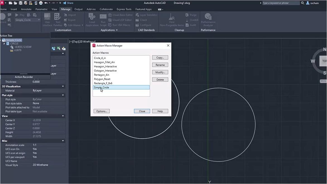The image size is (327, 184).
Task: Run the Purge command
Action: click(x=191, y=15)
